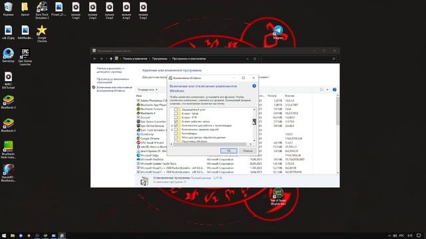Click the scroll-down arrow of components list
The width and height of the screenshot is (426, 239).
tap(254, 140)
